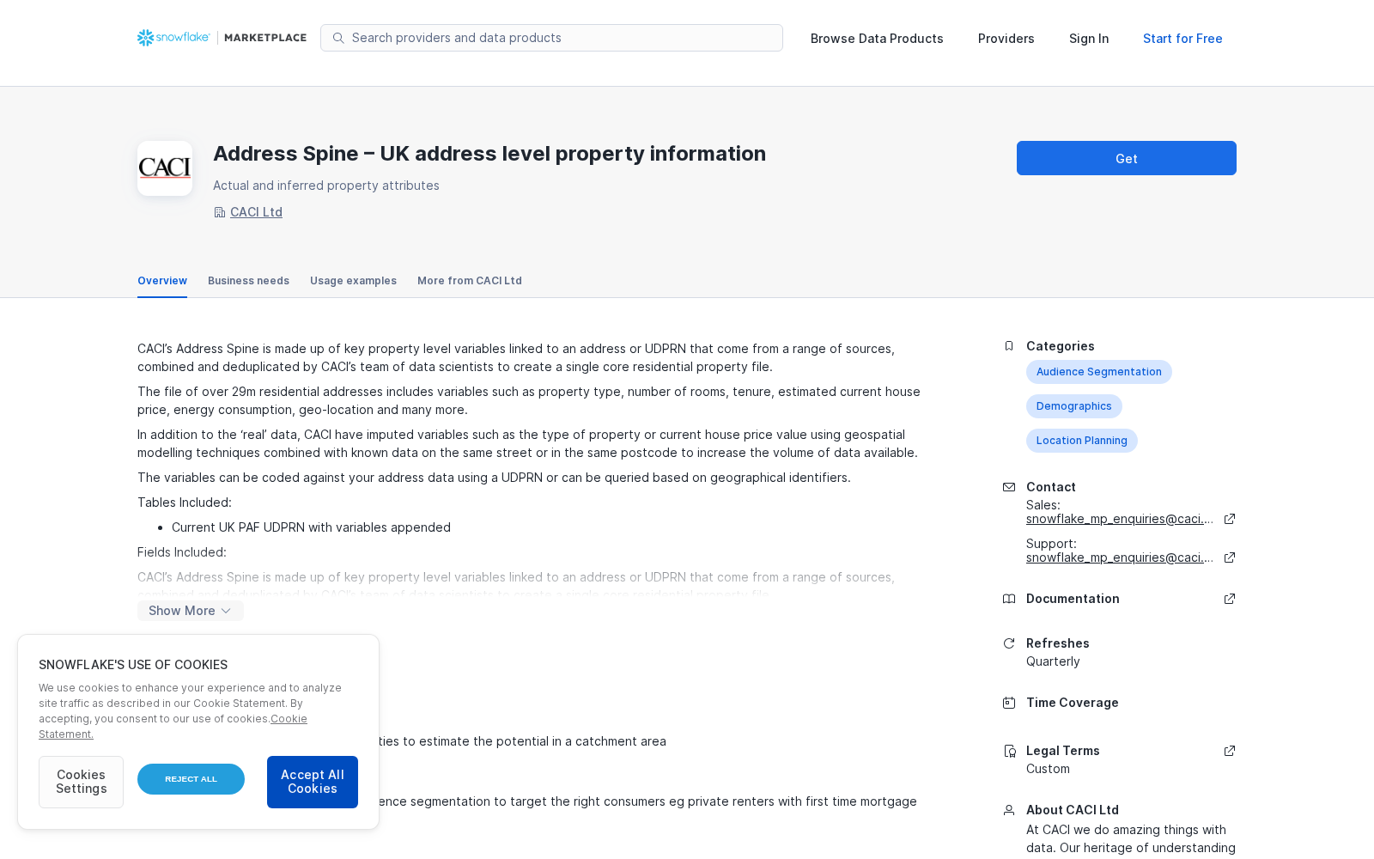The height and width of the screenshot is (859, 1374).
Task: Open external link icon for Sales email
Action: point(1230,519)
